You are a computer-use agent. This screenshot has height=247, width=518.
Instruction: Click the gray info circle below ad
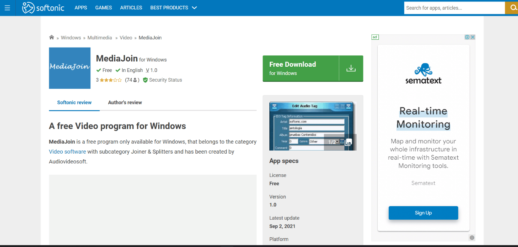pos(472,238)
